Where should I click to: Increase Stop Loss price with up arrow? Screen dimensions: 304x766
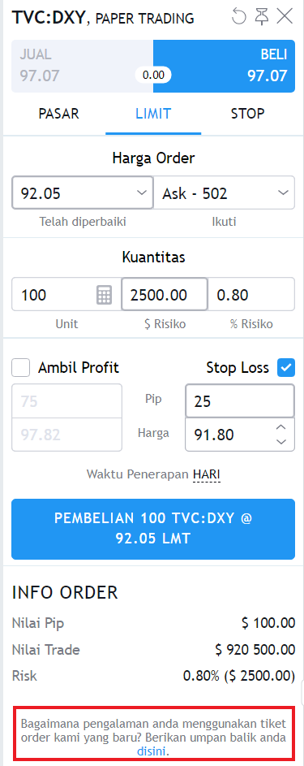pyautogui.click(x=280, y=427)
